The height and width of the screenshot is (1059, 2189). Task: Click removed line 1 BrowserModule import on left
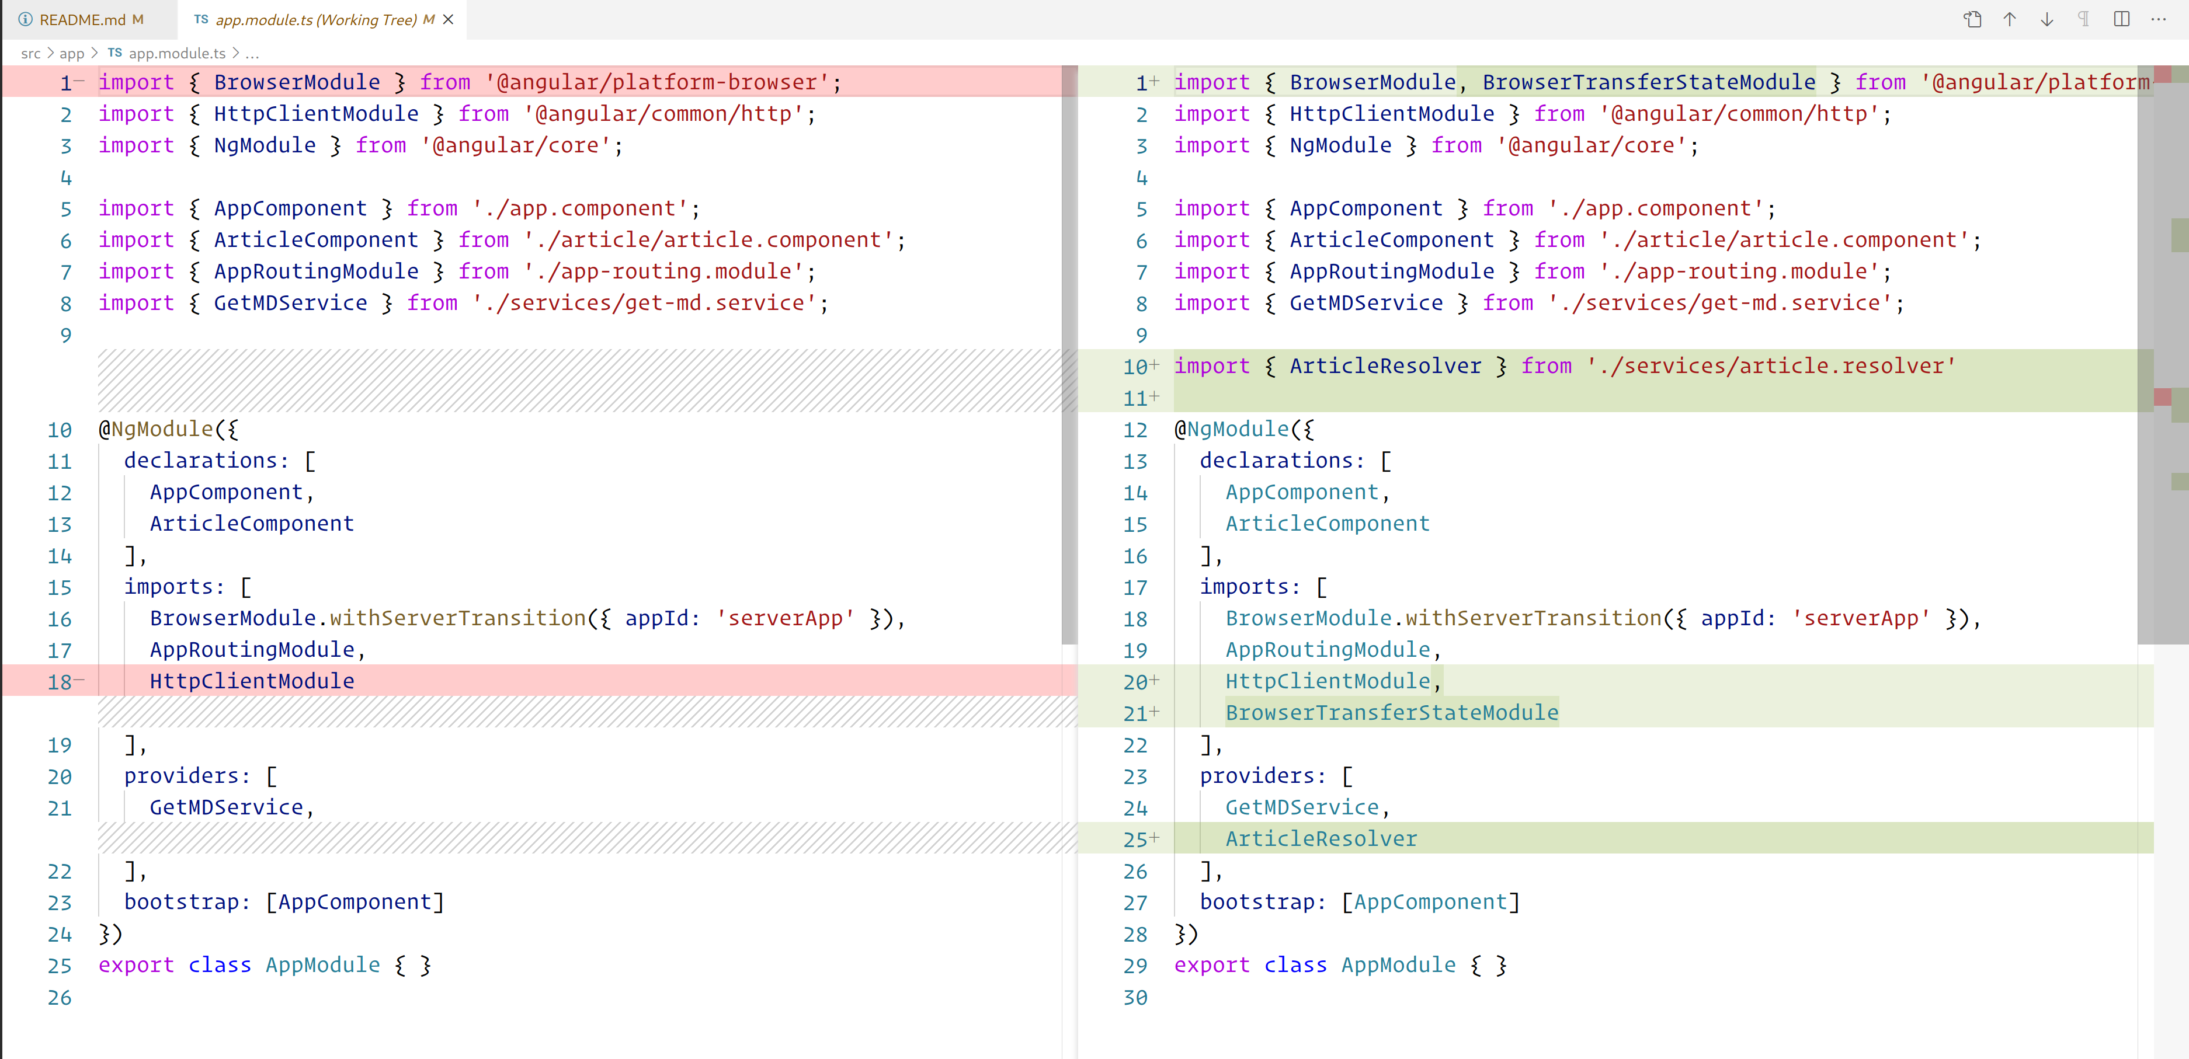[469, 82]
